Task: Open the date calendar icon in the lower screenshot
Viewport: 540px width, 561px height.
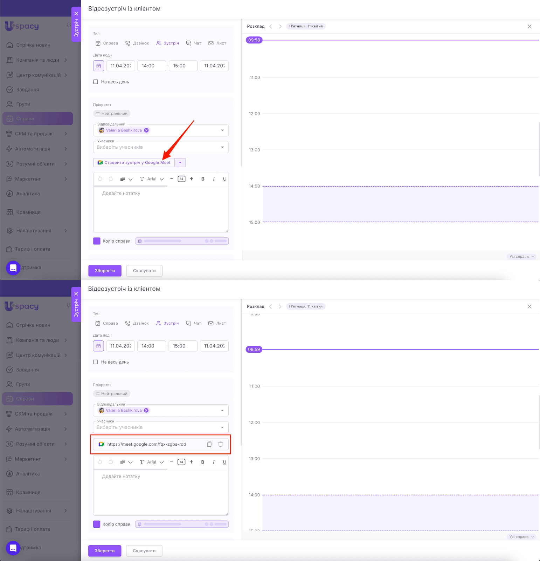Action: click(98, 346)
